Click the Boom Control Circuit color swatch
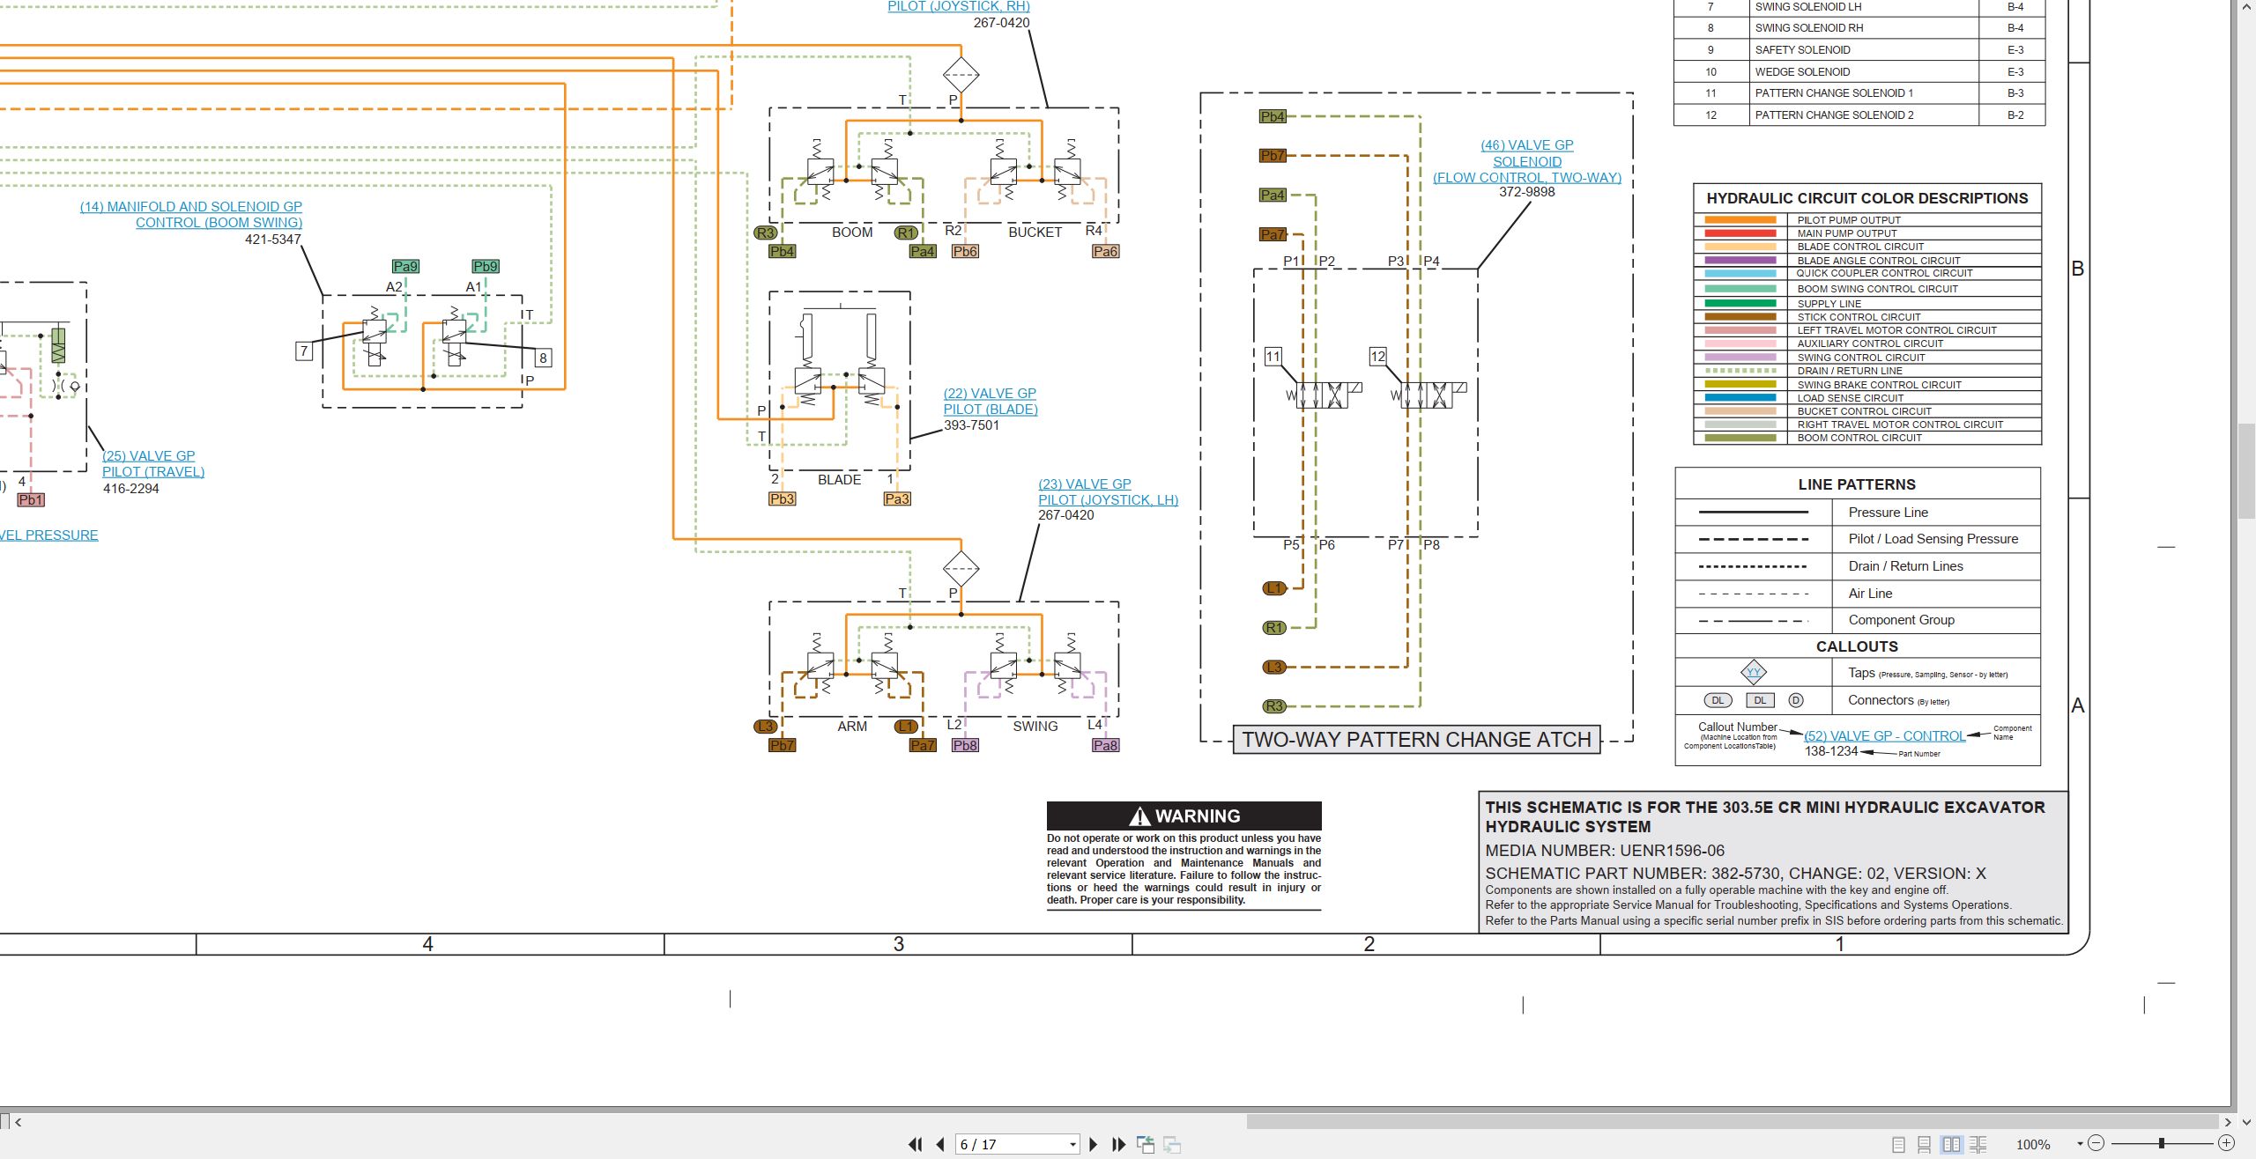 tap(1740, 438)
